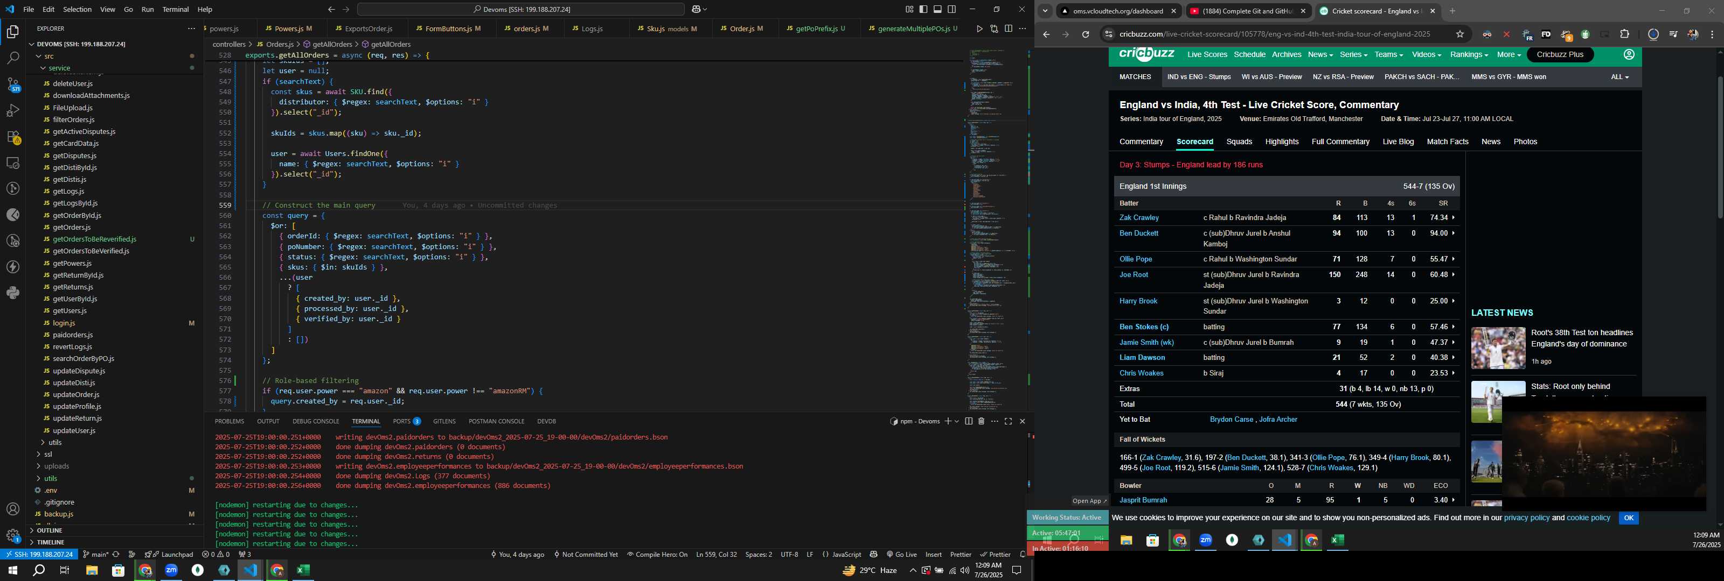Open the Extensions view in VS Code
The width and height of the screenshot is (1724, 581).
(x=13, y=137)
